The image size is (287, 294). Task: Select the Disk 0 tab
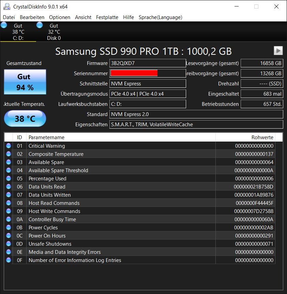(x=54, y=32)
